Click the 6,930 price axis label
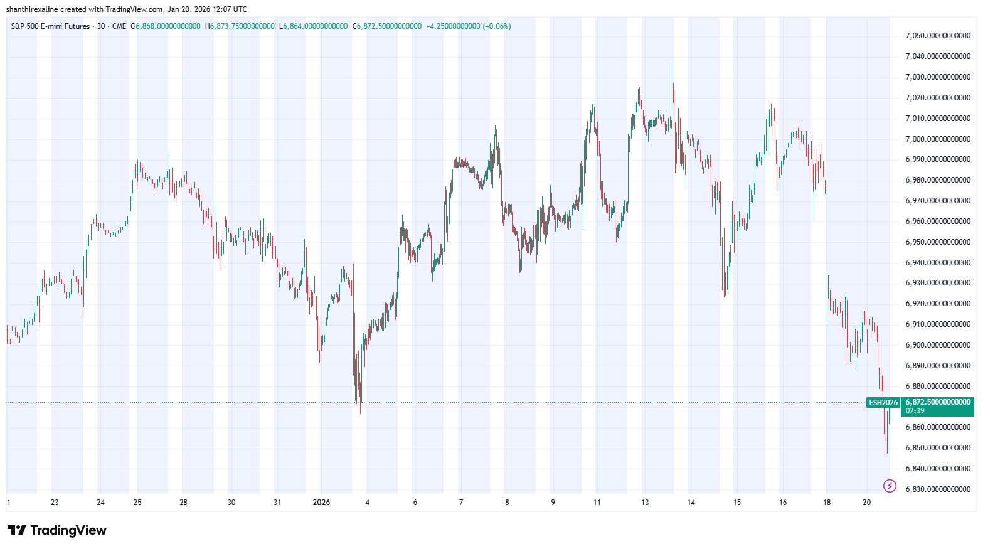This screenshot has height=549, width=983. 938,283
